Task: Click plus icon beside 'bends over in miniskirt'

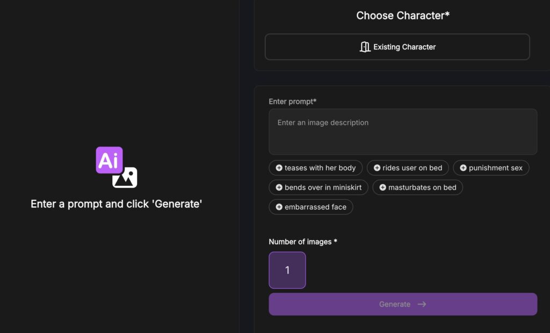Action: 279,187
